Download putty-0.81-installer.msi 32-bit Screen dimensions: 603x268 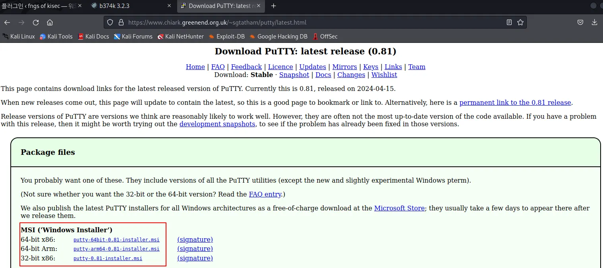point(108,258)
